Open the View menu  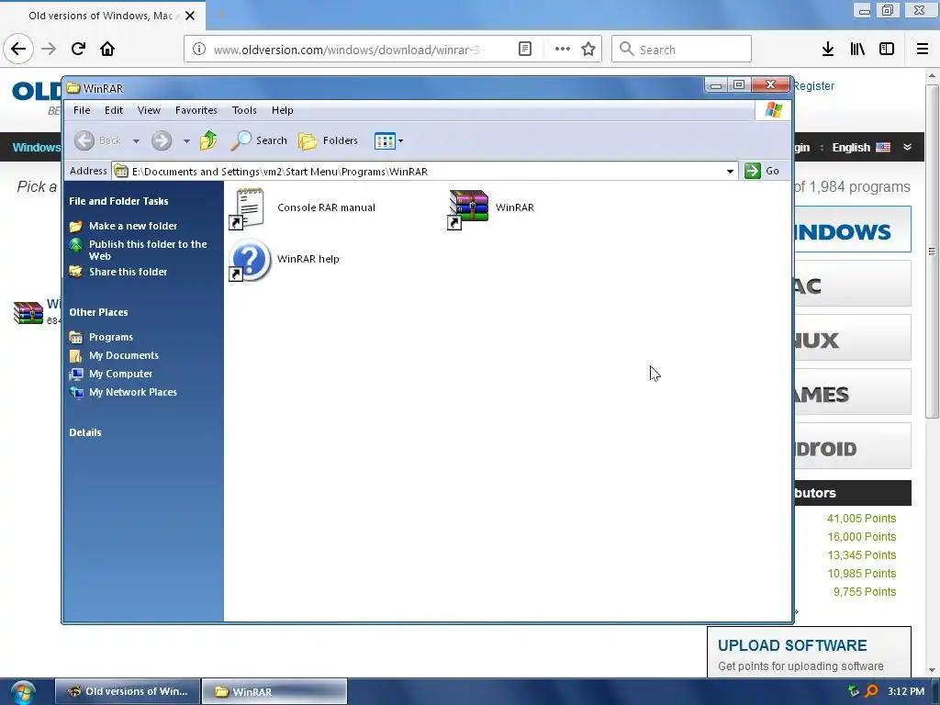click(x=149, y=110)
